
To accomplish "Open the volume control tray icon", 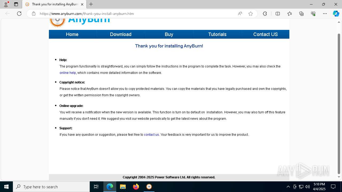I will [308, 187].
